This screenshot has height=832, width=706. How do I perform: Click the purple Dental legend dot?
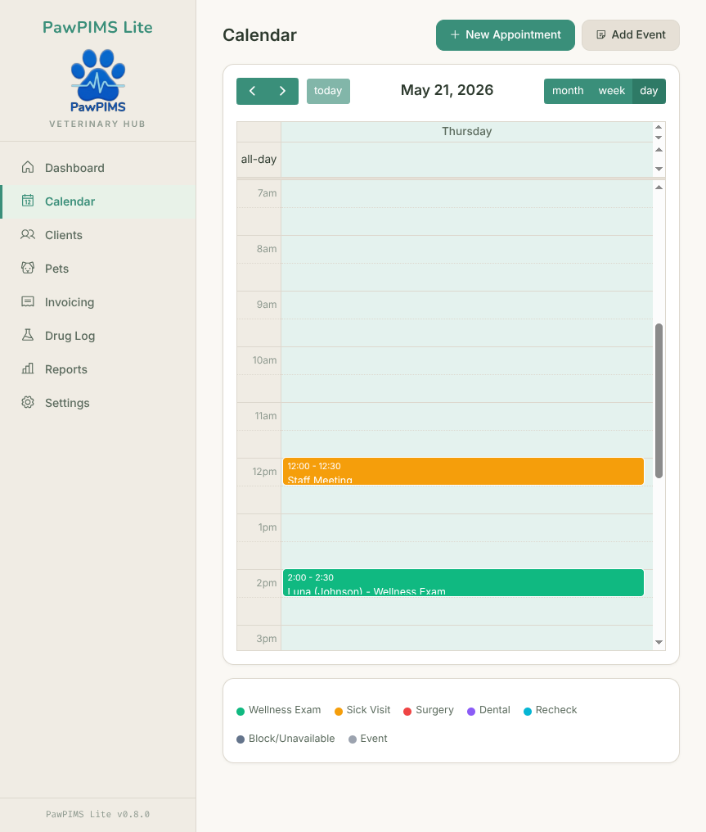470,711
